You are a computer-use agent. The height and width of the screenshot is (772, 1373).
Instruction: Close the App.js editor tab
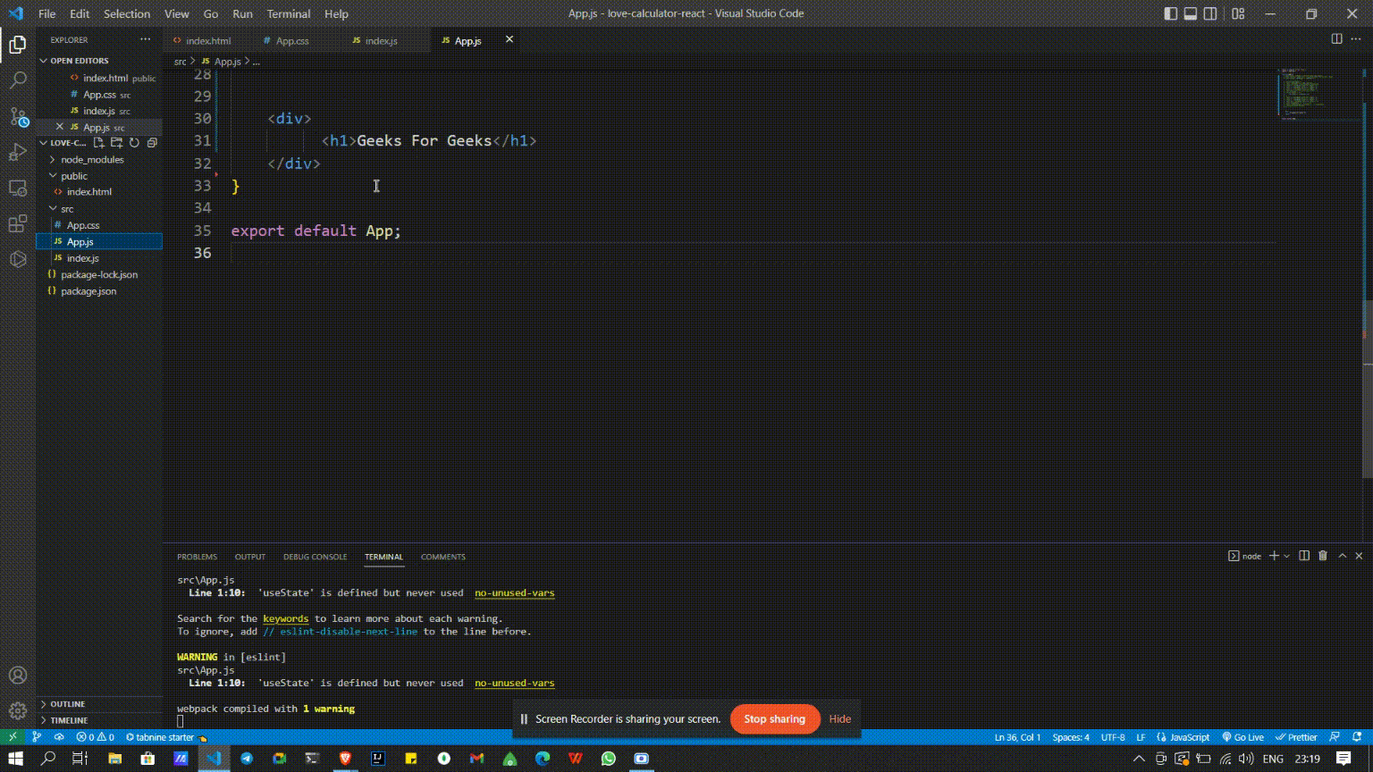[x=510, y=39]
